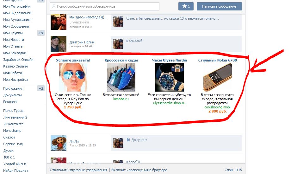Open Ля Ля dialog name
Viewport: 291px width, 174px height.
click(74, 141)
